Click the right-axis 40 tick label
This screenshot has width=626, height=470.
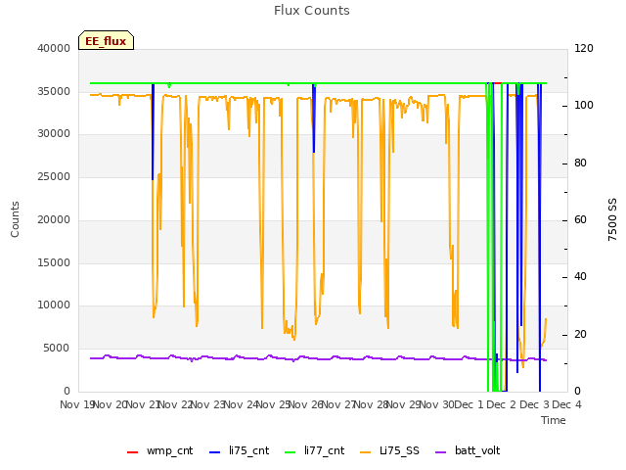tap(580, 277)
